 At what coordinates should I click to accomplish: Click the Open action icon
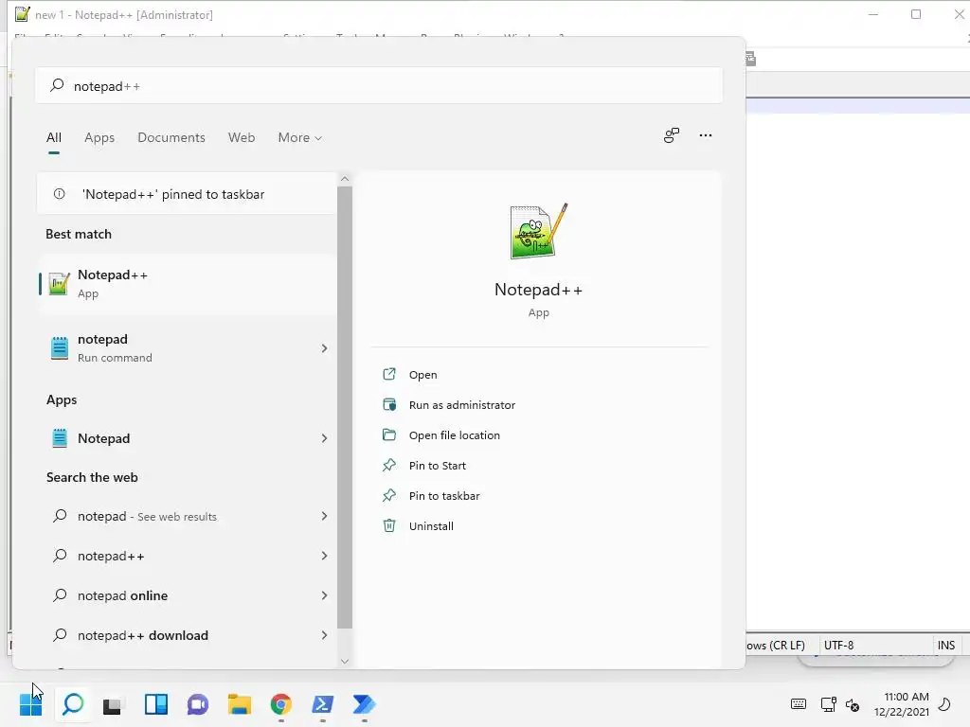point(389,374)
